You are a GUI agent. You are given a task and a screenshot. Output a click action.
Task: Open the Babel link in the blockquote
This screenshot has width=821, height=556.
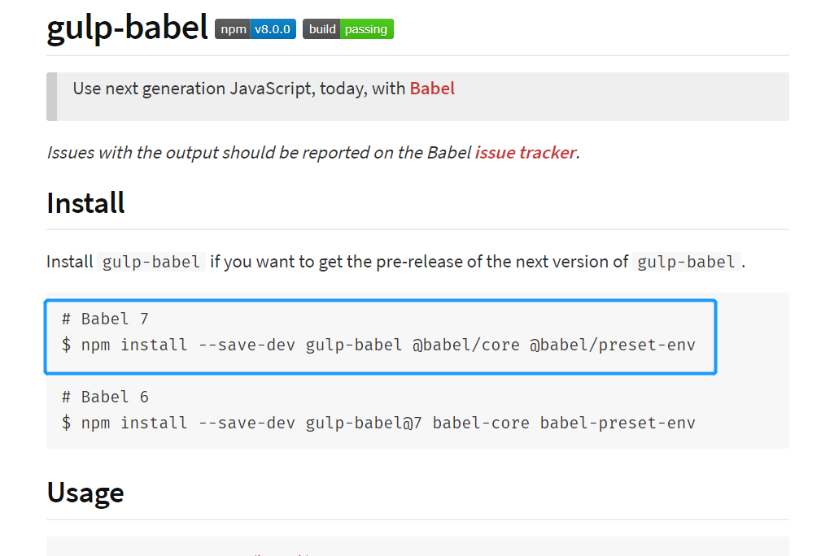[432, 89]
